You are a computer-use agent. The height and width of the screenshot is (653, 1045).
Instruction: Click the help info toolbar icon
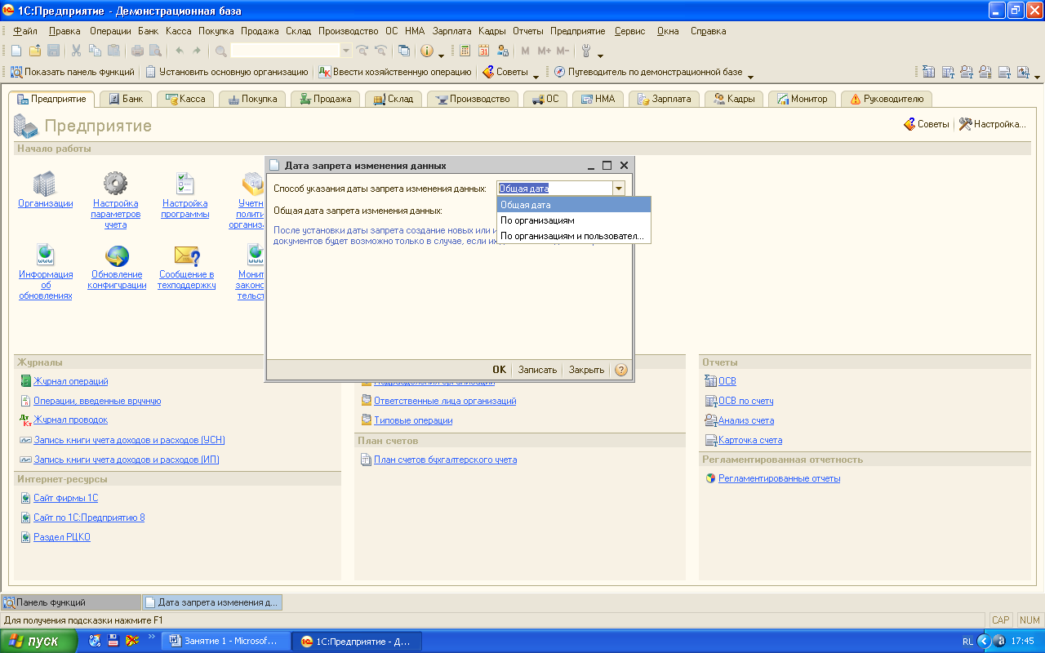[x=427, y=51]
